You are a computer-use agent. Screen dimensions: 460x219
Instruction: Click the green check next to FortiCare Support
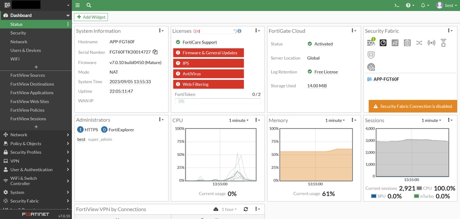click(x=178, y=42)
